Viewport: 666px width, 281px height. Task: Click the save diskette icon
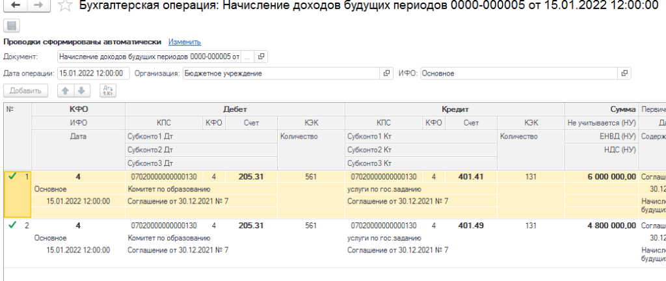tap(11, 26)
